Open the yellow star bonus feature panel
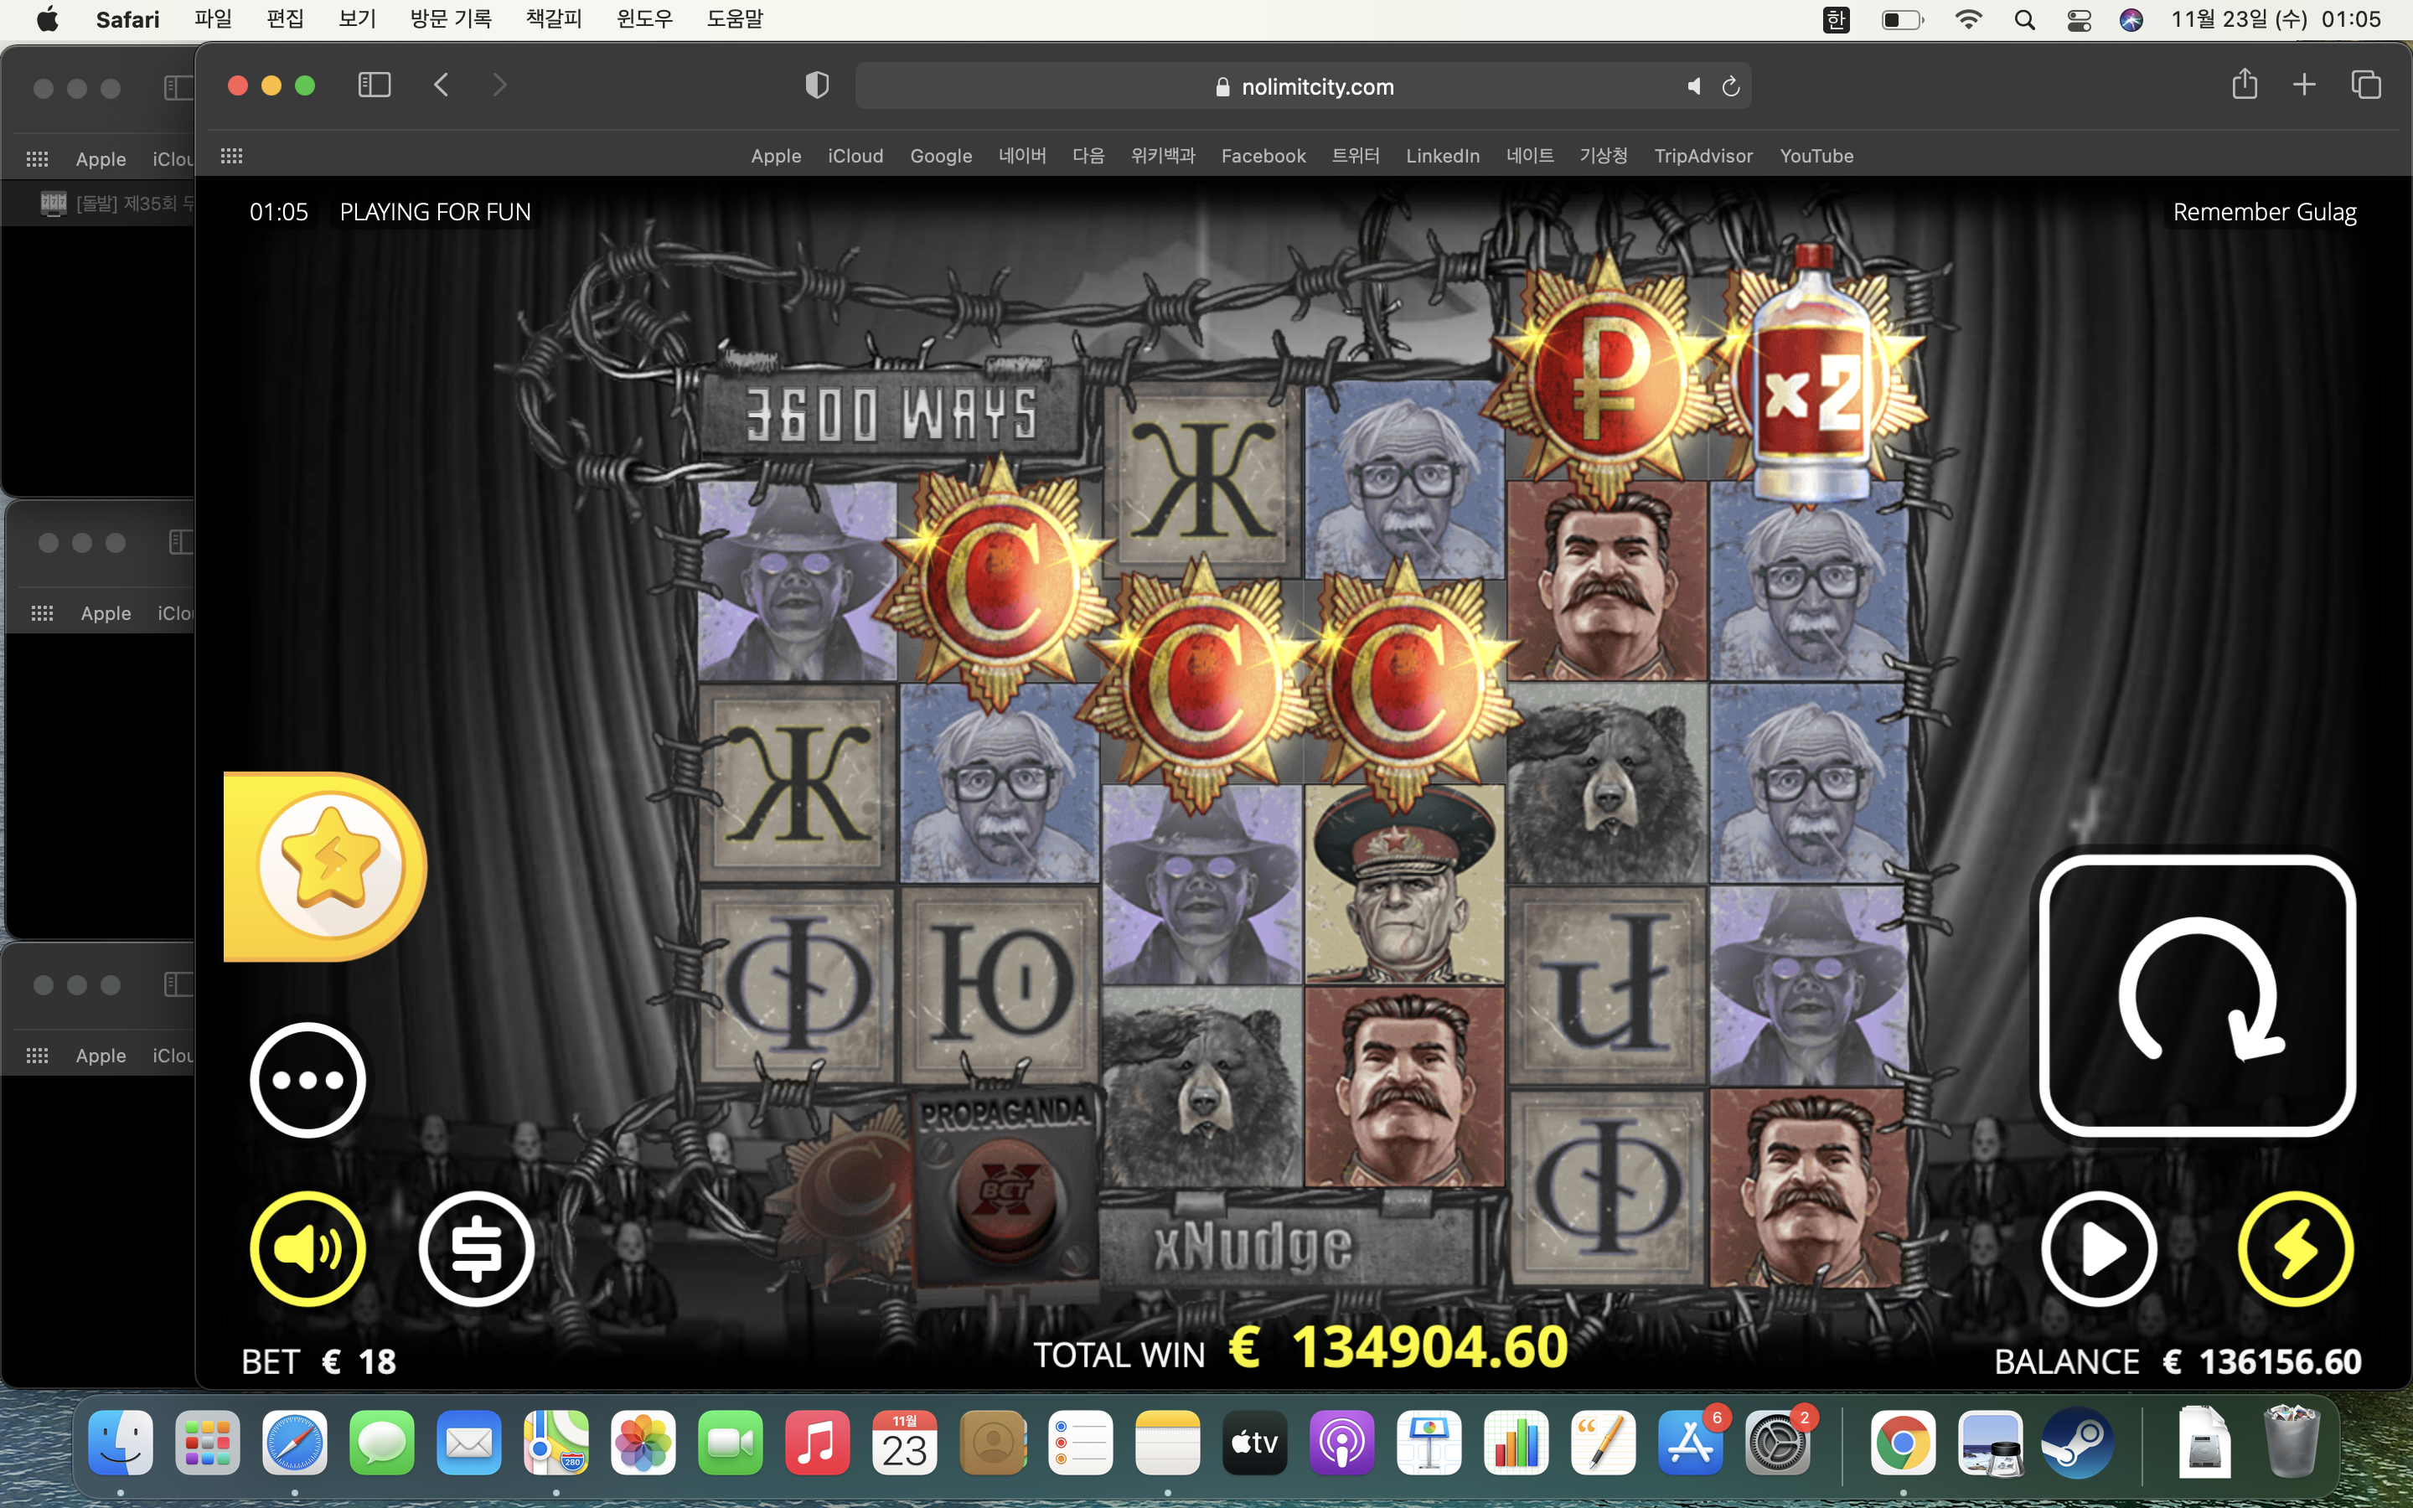The height and width of the screenshot is (1508, 2413). (326, 865)
